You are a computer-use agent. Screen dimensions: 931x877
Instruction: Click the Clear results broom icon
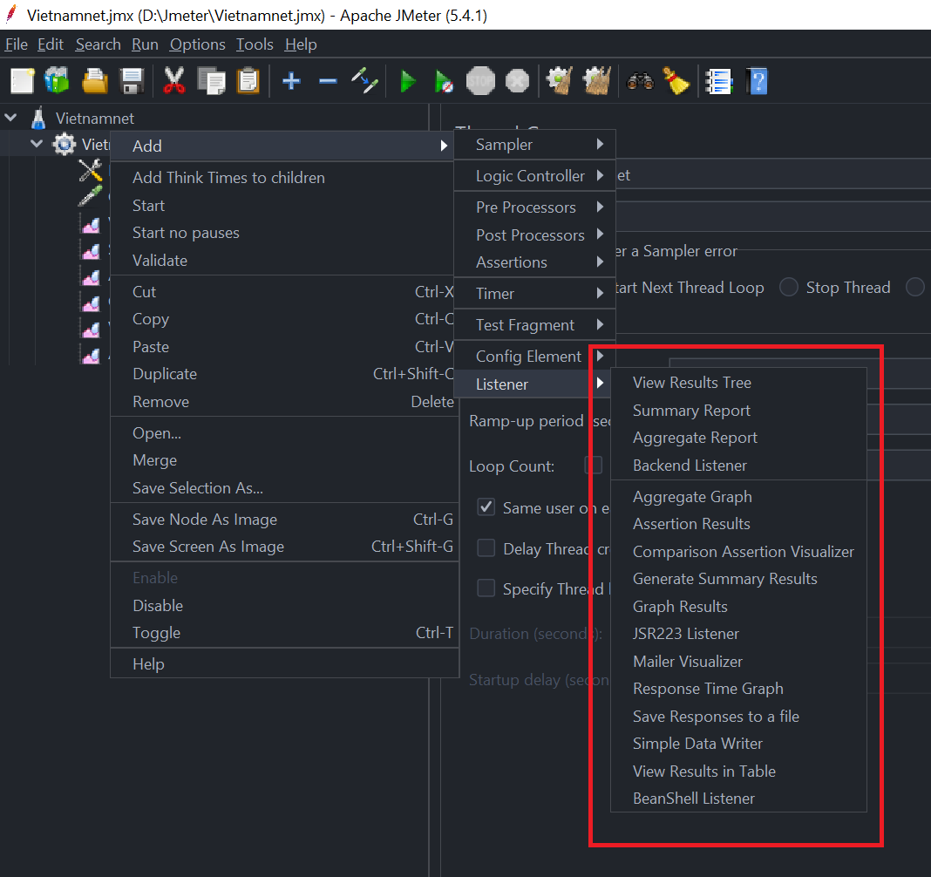pyautogui.click(x=560, y=81)
